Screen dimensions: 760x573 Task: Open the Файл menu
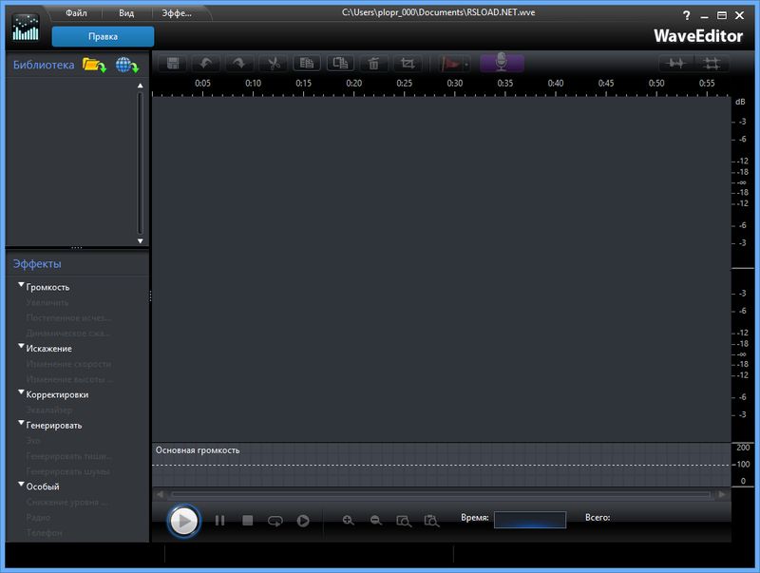(x=76, y=13)
